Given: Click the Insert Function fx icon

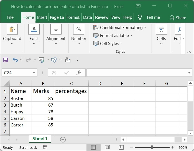Looking at the screenshot, I should (79, 73).
